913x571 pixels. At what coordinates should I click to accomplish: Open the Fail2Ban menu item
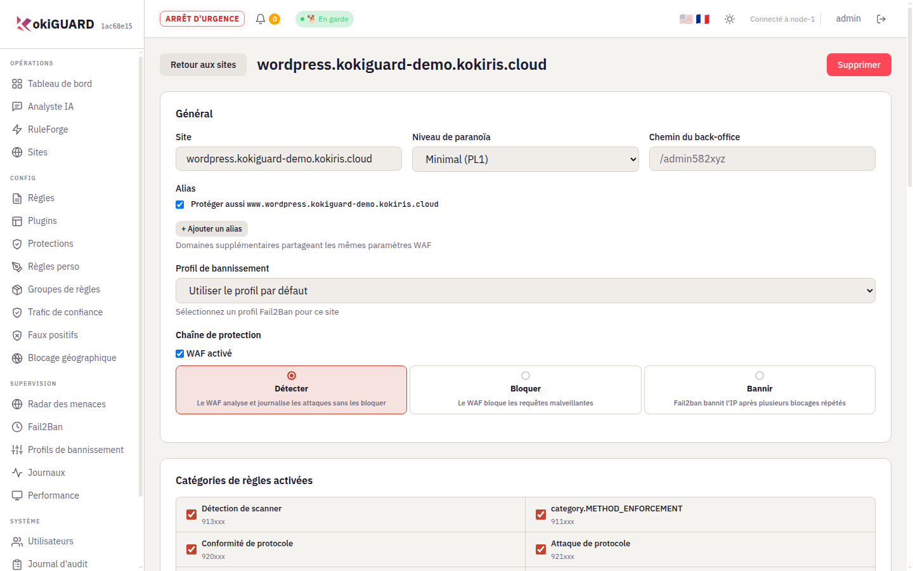[70, 427]
